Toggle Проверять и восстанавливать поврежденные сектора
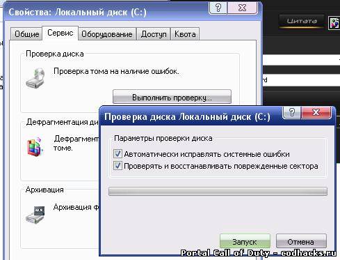The width and height of the screenshot is (340, 260). [118, 166]
